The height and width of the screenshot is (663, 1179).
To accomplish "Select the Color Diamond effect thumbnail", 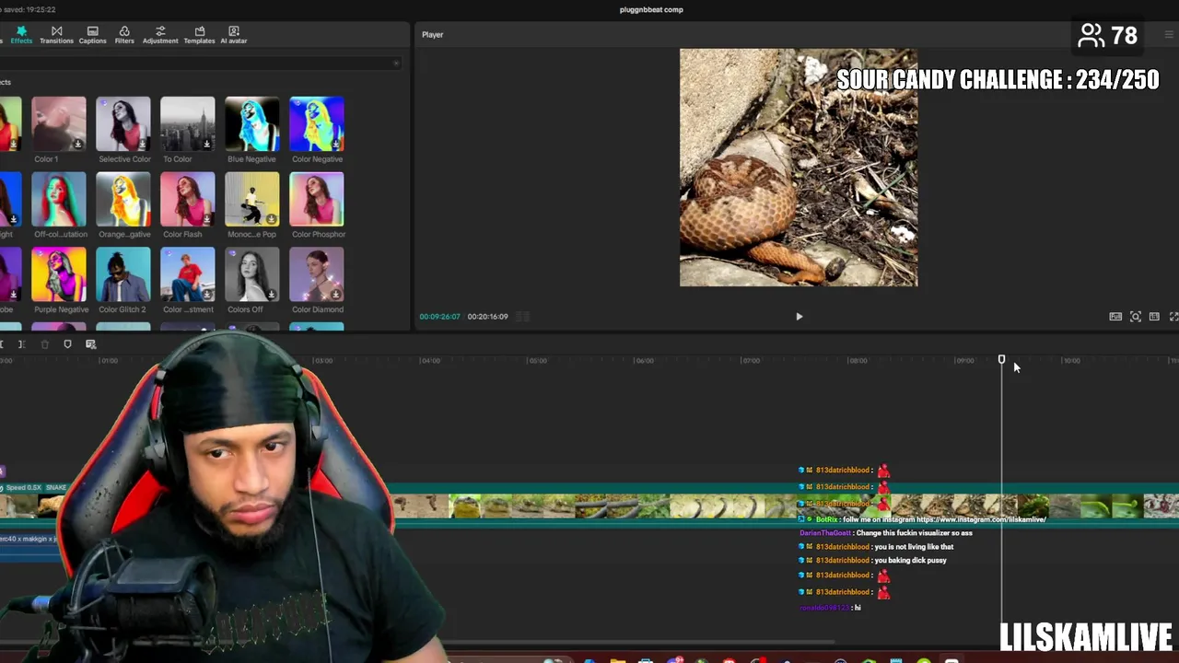I will click(317, 274).
